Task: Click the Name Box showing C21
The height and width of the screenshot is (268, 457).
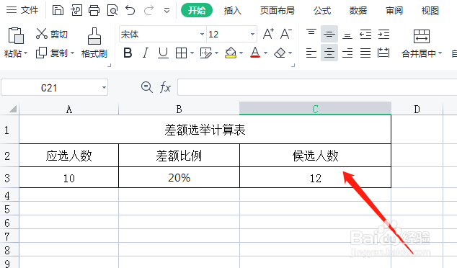Action: click(x=49, y=87)
